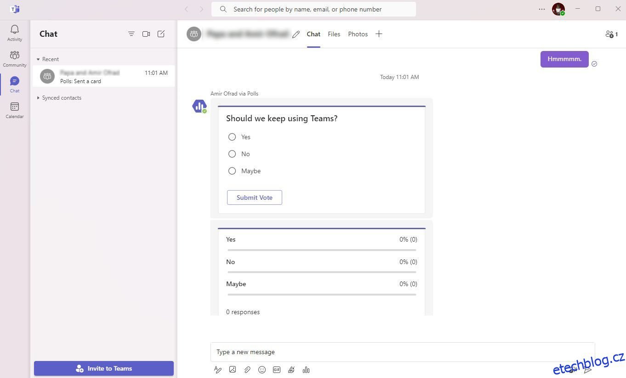This screenshot has height=378, width=626.
Task: Open the chat filter icon
Action: tap(131, 34)
